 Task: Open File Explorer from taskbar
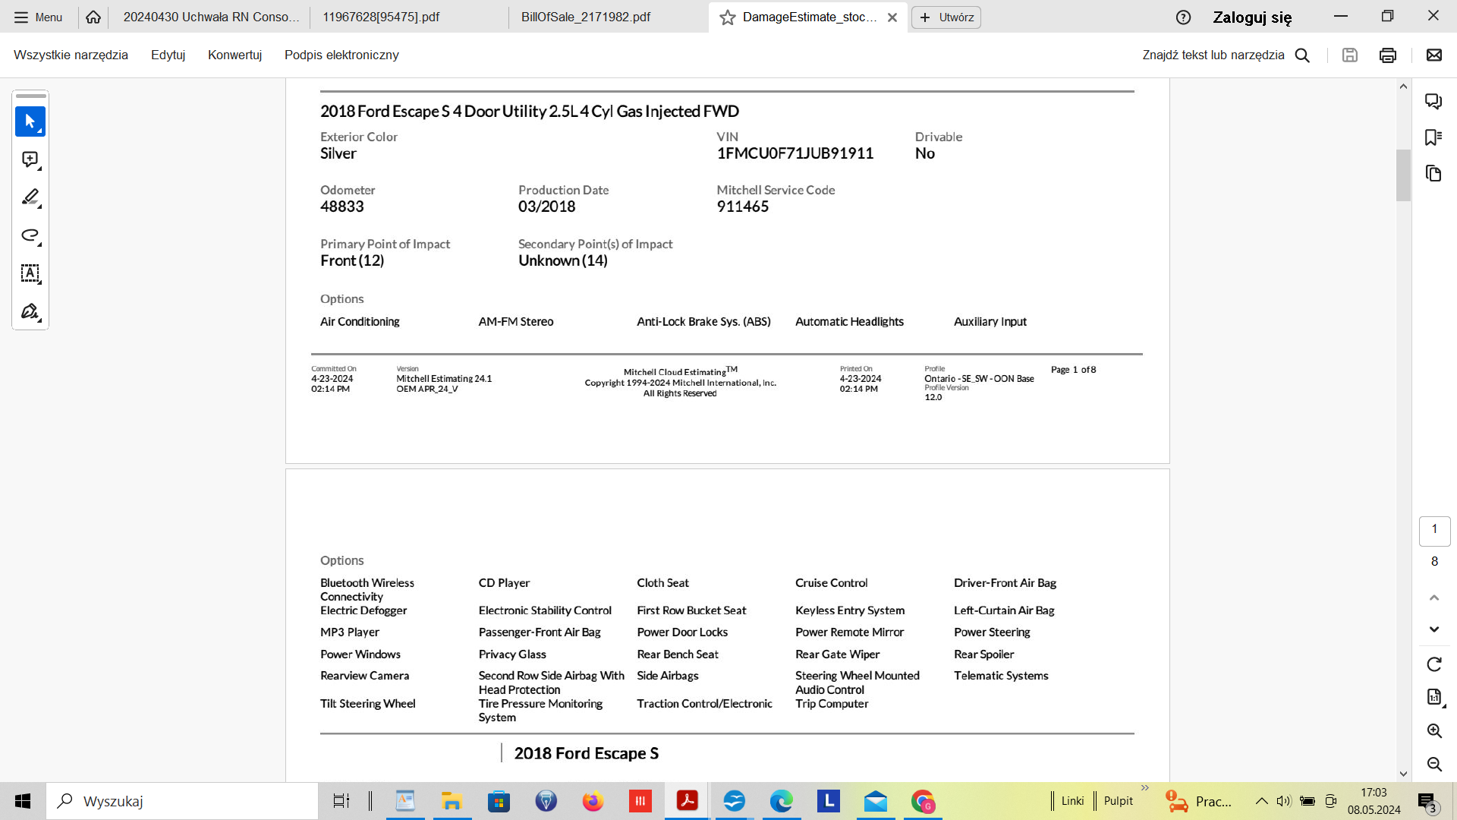click(452, 801)
